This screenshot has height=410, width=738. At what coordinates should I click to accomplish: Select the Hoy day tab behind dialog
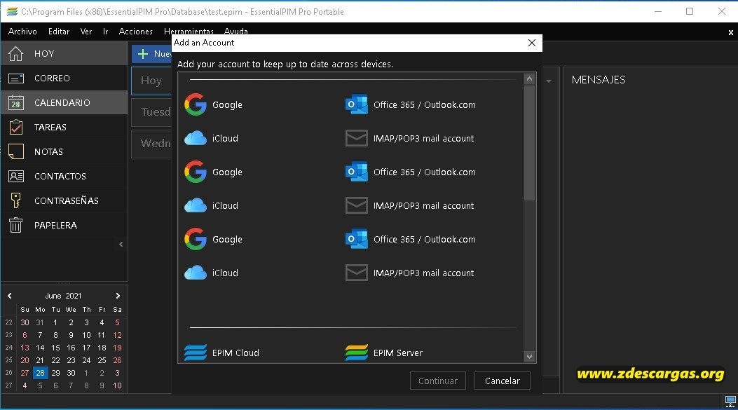[151, 81]
